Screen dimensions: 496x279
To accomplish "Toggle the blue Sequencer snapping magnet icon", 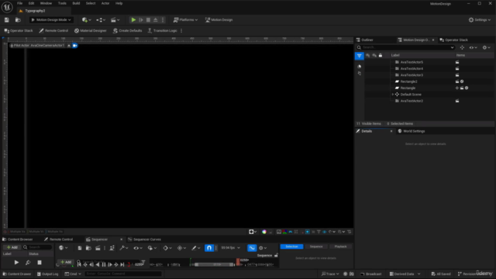I will 209,248.
